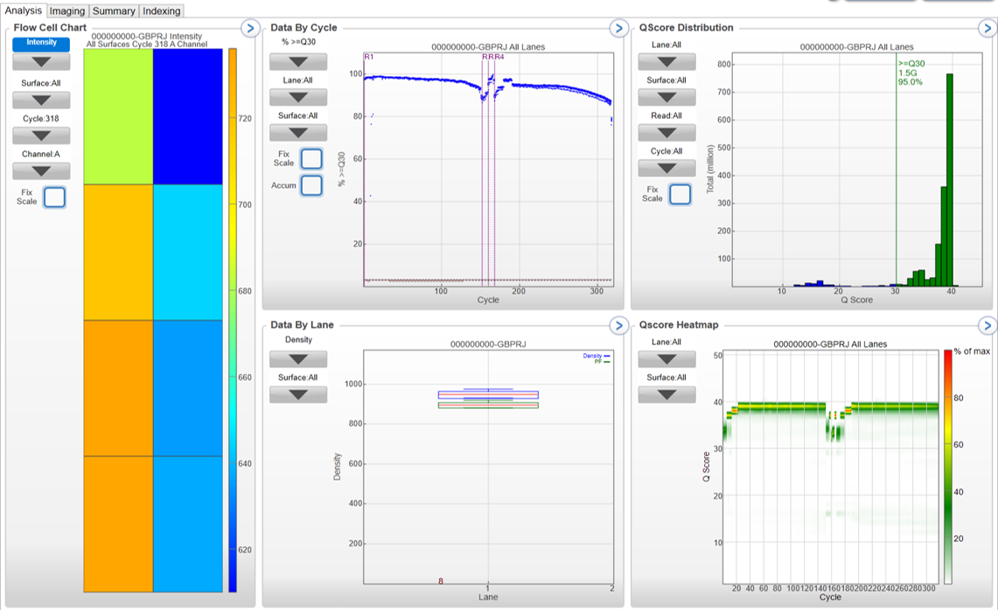This screenshot has width=998, height=610.
Task: Go to the Indexing tab
Action: point(161,10)
